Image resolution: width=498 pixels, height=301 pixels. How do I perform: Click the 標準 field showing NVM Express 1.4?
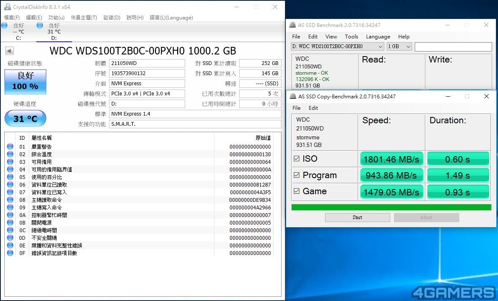(195, 114)
